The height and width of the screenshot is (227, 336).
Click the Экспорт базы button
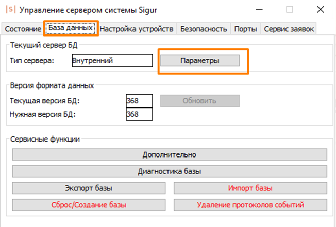(89, 188)
